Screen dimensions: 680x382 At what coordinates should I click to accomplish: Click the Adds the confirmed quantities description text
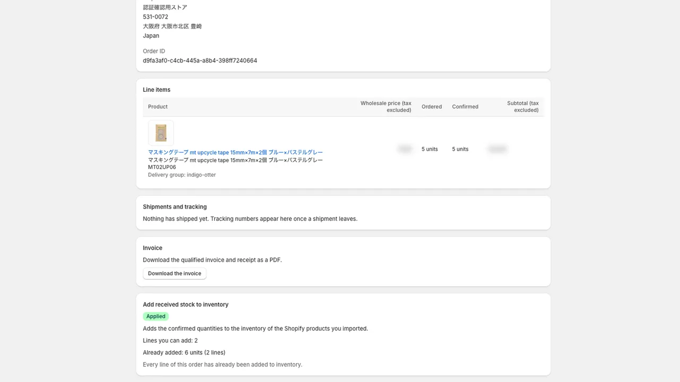(x=256, y=328)
